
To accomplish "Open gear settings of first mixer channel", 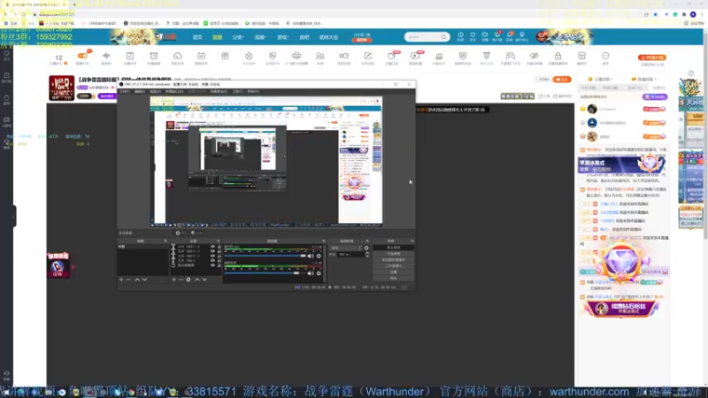I will [319, 256].
